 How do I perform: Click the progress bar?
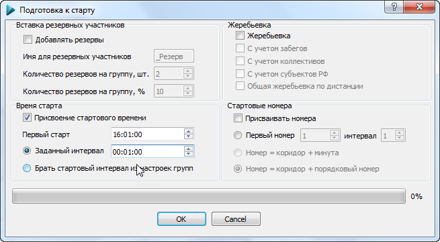[x=209, y=196]
